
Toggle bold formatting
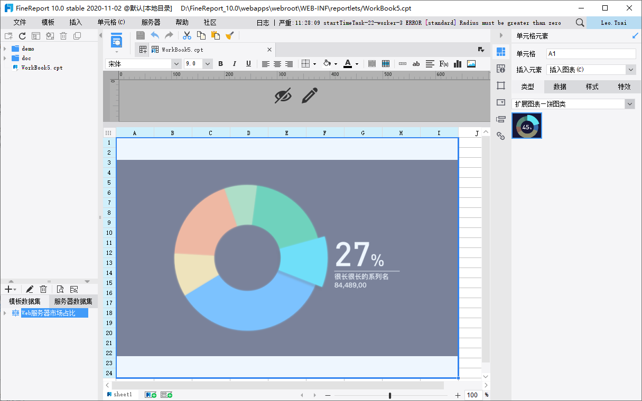(x=221, y=64)
